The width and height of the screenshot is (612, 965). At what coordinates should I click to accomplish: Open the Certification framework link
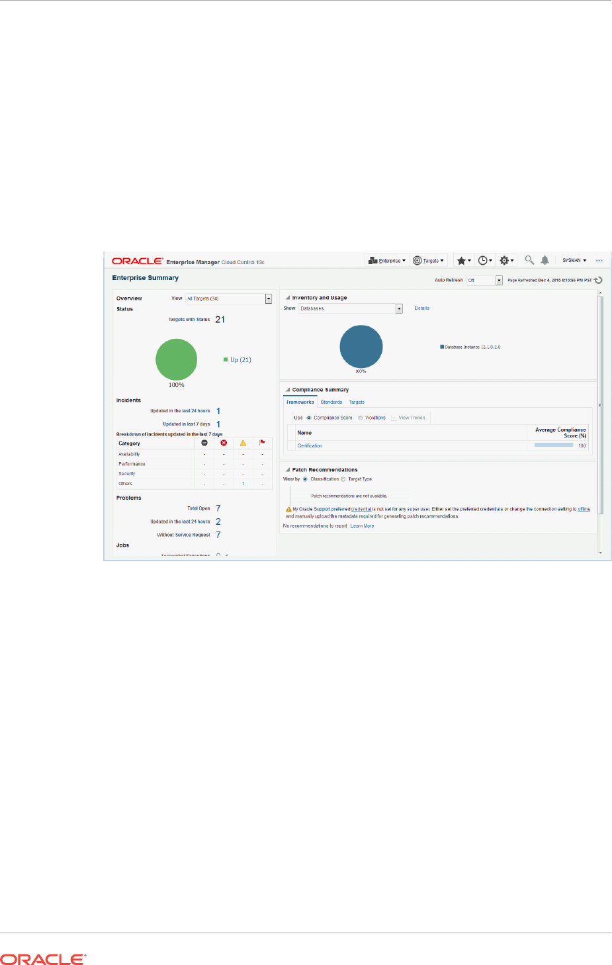310,446
